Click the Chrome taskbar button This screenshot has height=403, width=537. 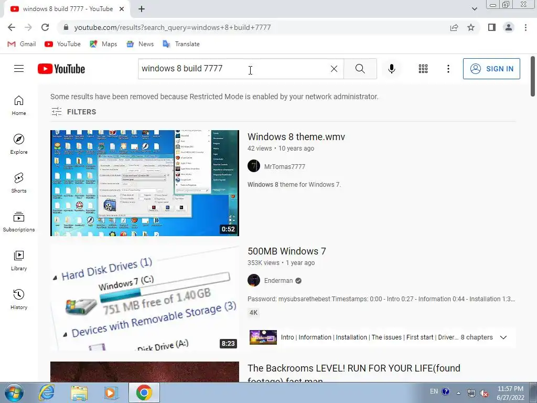pos(144,393)
